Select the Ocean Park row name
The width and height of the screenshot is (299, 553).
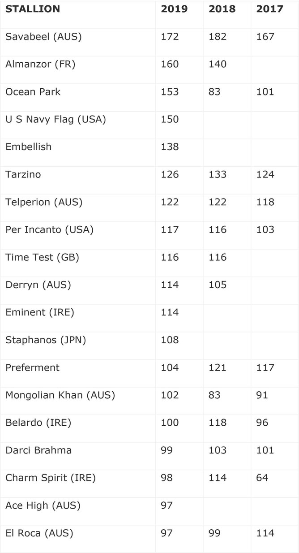click(33, 91)
